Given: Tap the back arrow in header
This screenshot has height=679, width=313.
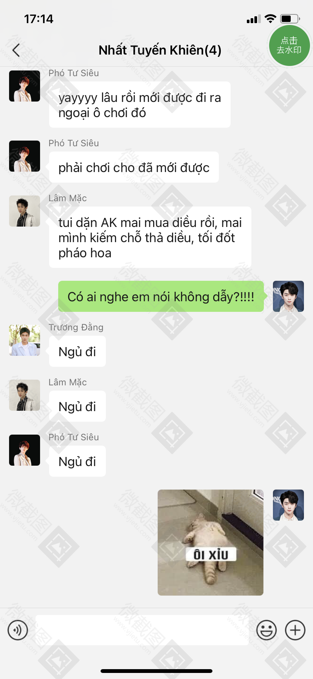Looking at the screenshot, I should click(16, 50).
